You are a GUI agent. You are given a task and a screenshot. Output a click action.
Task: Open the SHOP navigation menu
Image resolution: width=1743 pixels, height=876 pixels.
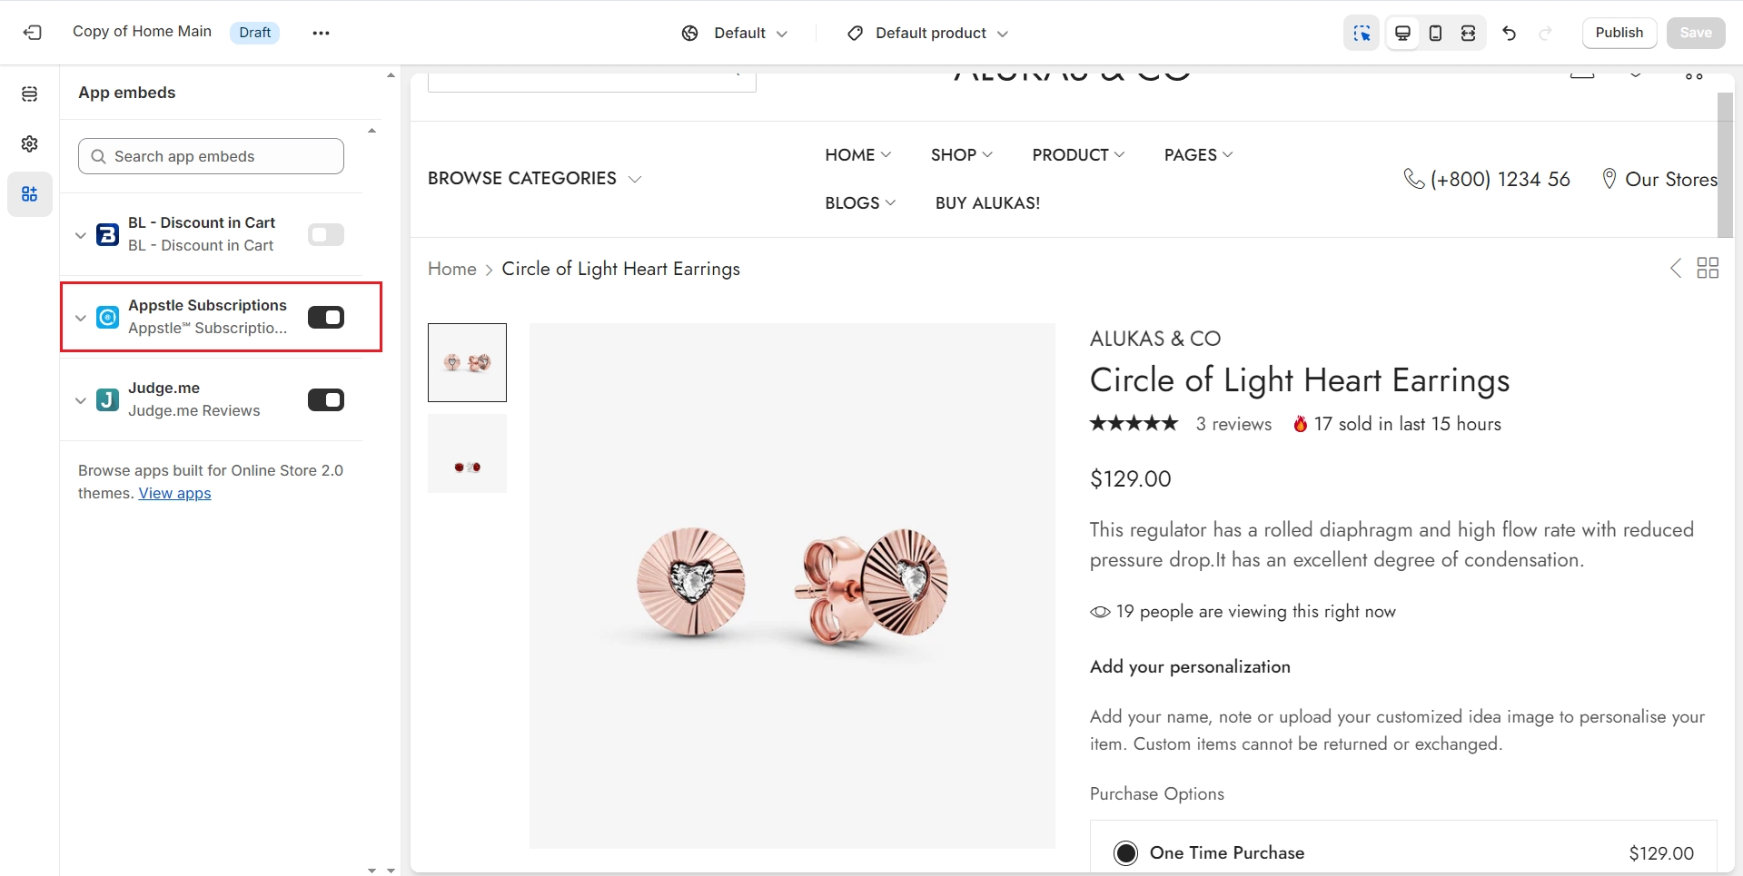[961, 155]
